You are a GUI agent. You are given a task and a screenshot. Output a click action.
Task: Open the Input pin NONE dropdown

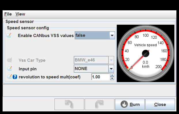tap(94, 69)
